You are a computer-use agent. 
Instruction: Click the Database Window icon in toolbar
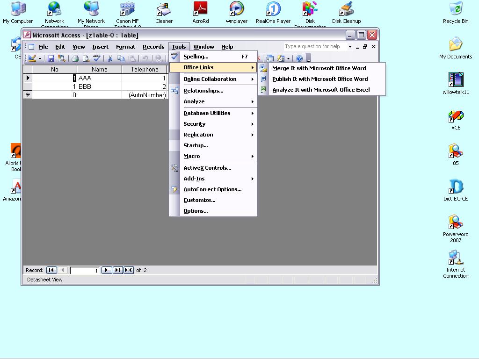point(270,58)
